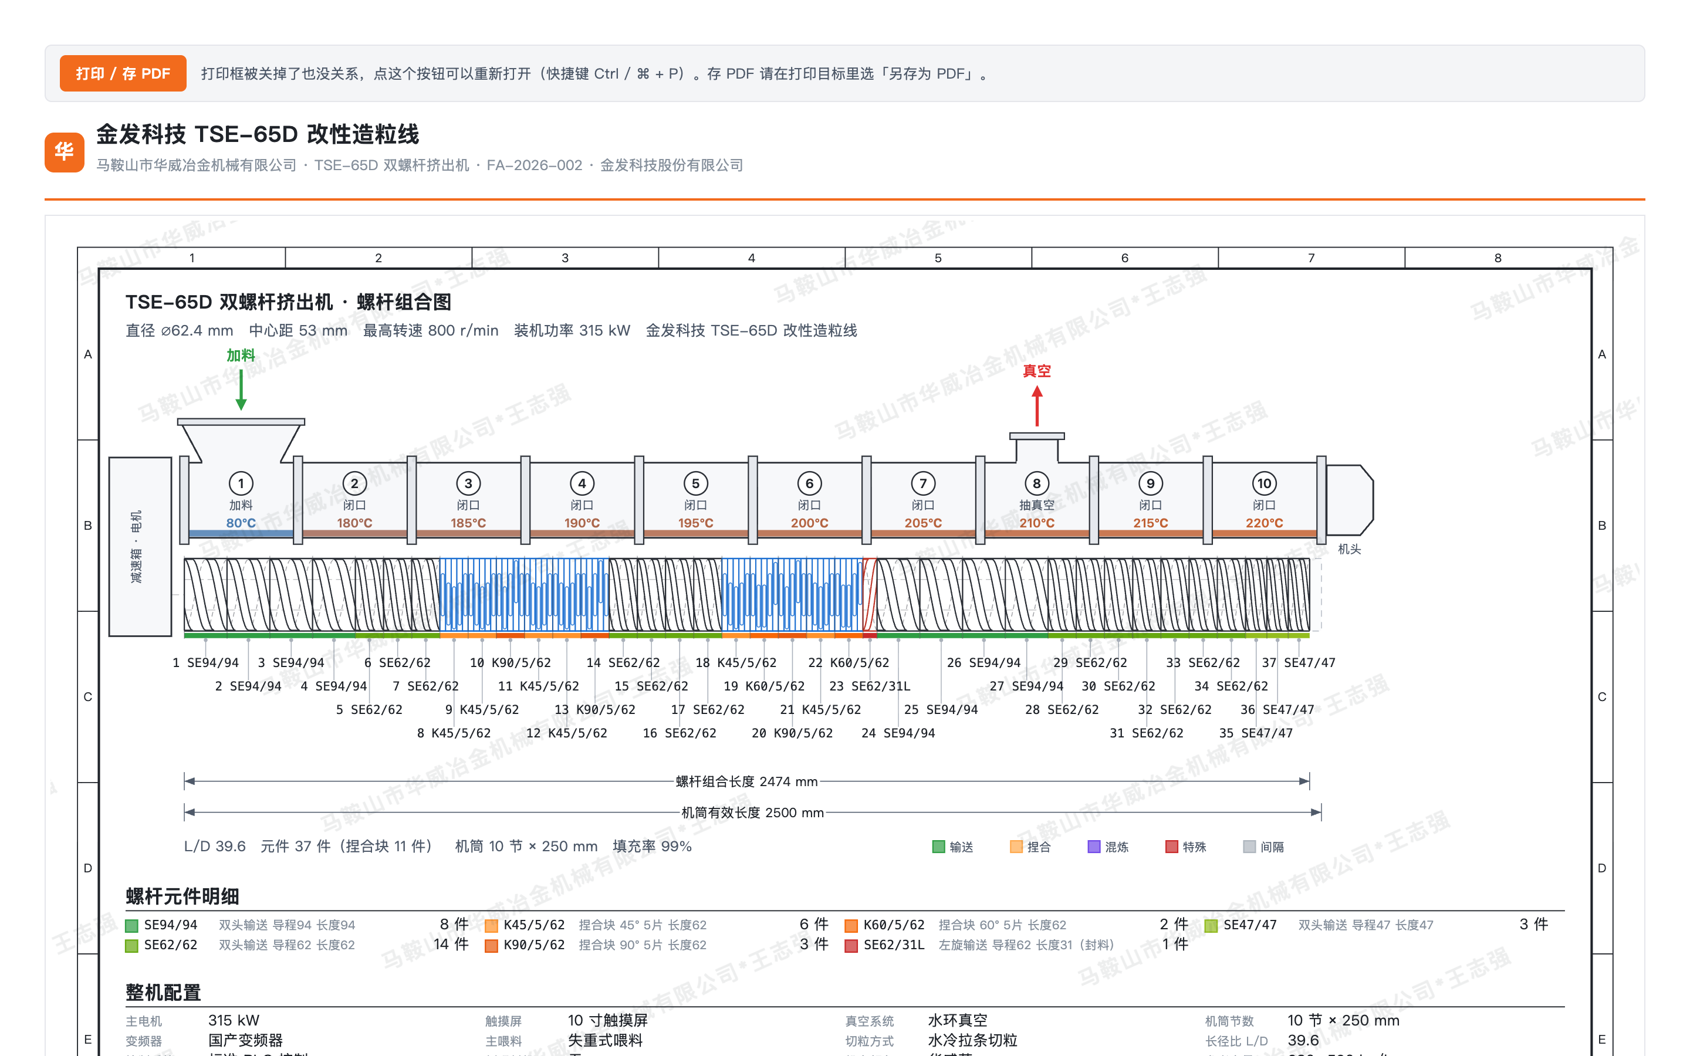Select barrel zone circle number 10
The image size is (1690, 1056).
(1265, 483)
